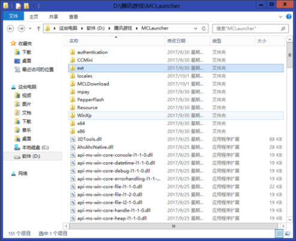
Task: Select the locales folder icon
Action: pos(73,76)
